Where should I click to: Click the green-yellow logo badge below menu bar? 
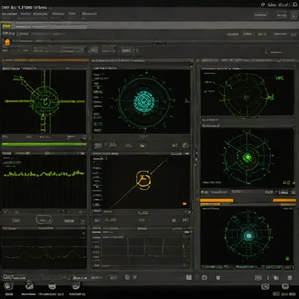point(6,26)
